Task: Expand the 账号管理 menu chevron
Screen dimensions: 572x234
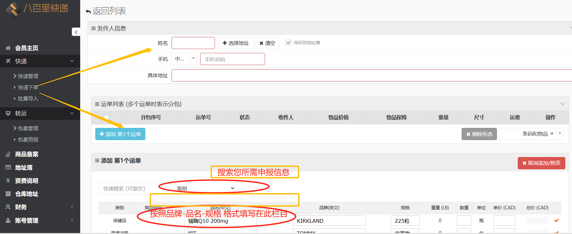Action: coord(72,220)
